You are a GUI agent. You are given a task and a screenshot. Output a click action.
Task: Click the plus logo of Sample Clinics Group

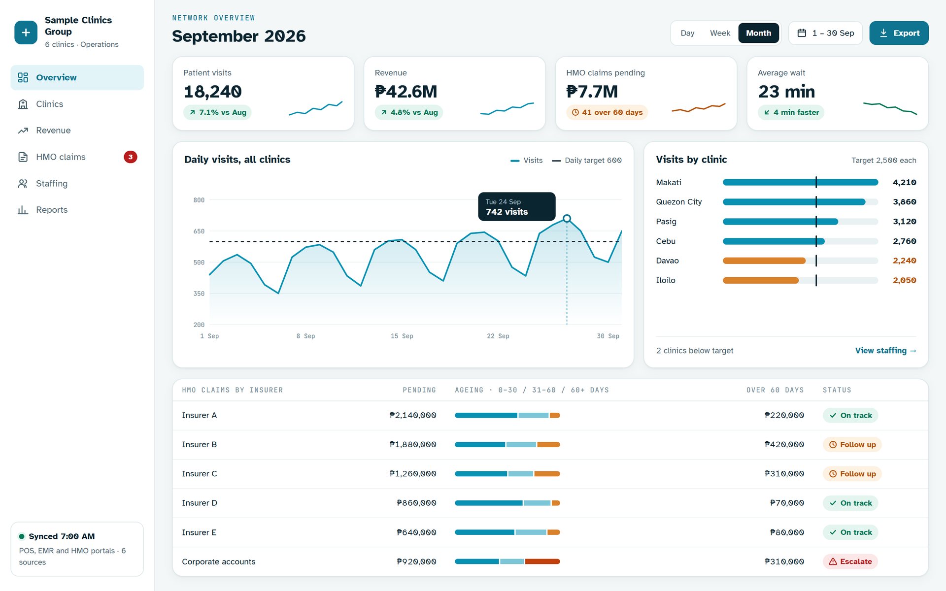click(x=26, y=33)
